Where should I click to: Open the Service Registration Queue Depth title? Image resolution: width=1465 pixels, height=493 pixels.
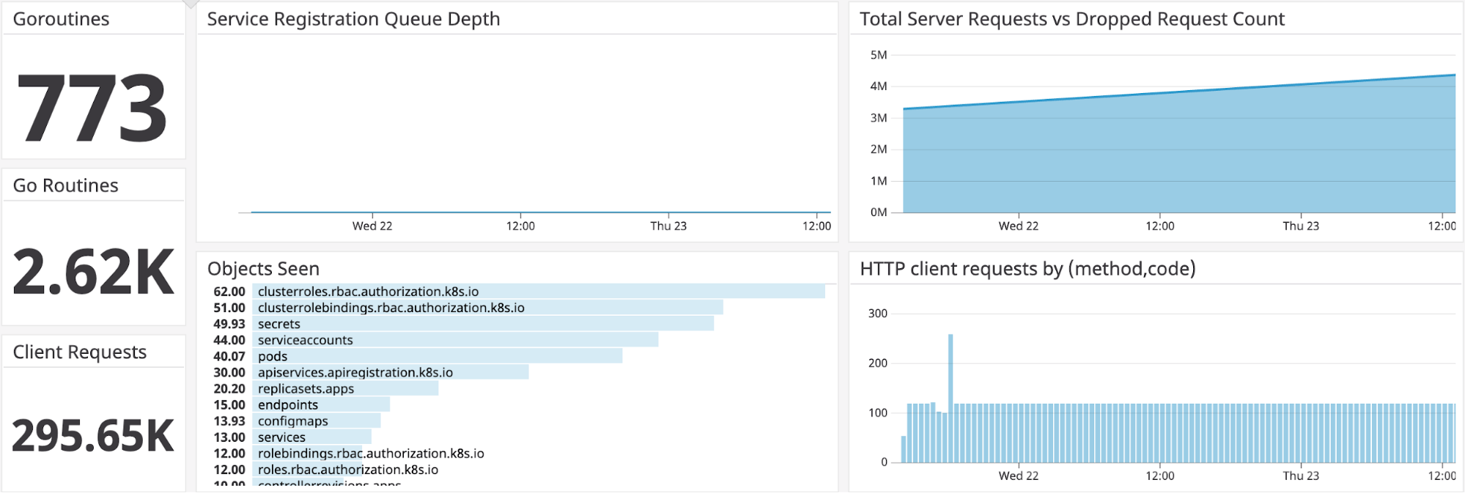point(353,19)
